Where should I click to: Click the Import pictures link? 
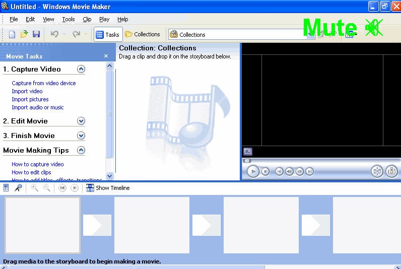point(30,99)
